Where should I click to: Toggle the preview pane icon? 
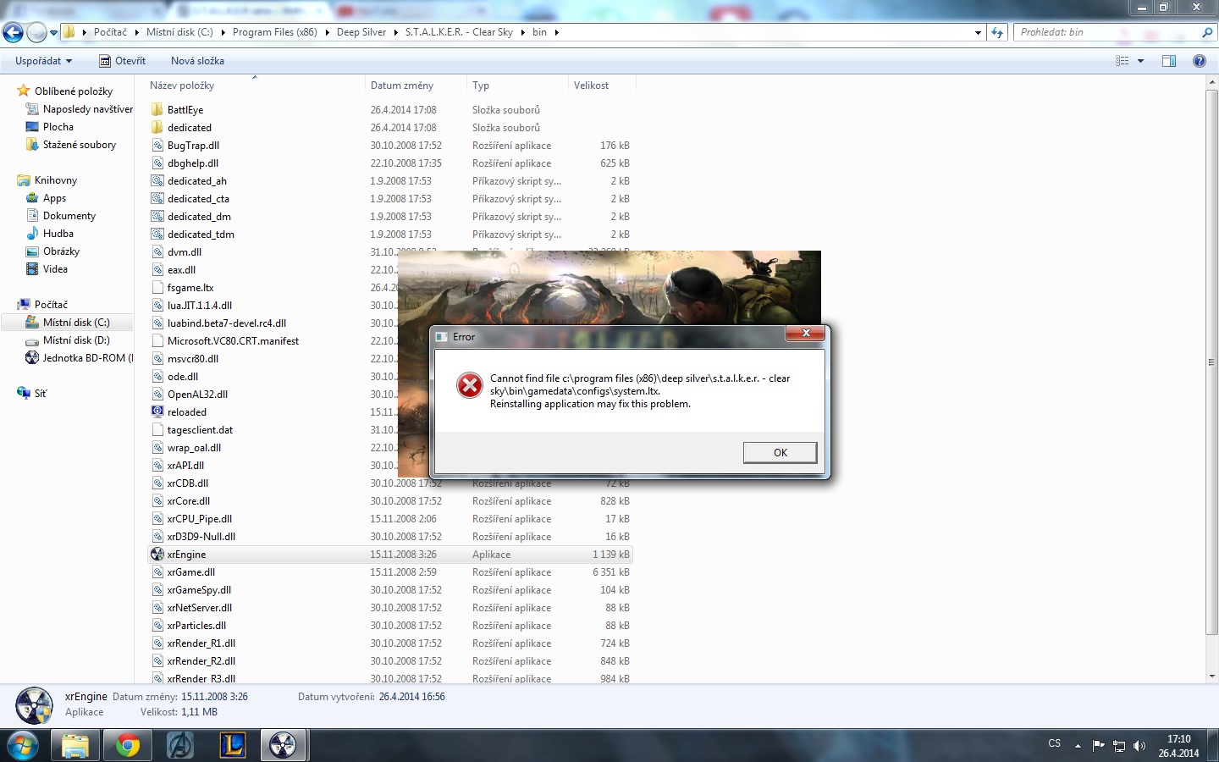coord(1169,61)
